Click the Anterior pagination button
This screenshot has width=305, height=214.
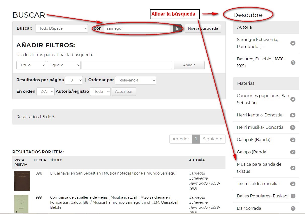point(181,139)
